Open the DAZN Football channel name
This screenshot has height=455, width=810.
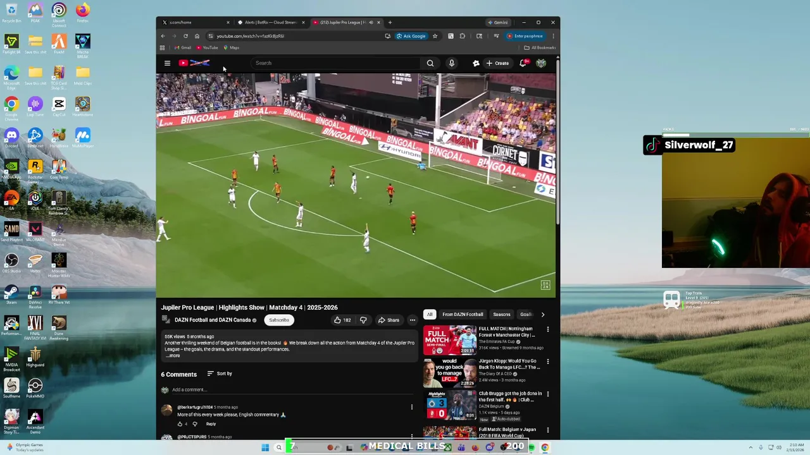pos(213,320)
